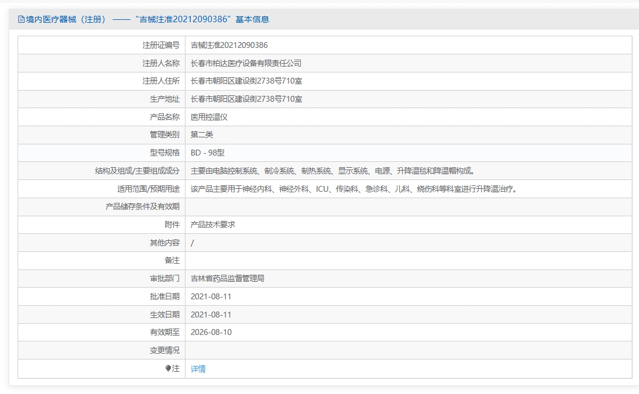
Task: Select the 生产地址 label
Action: (x=164, y=99)
